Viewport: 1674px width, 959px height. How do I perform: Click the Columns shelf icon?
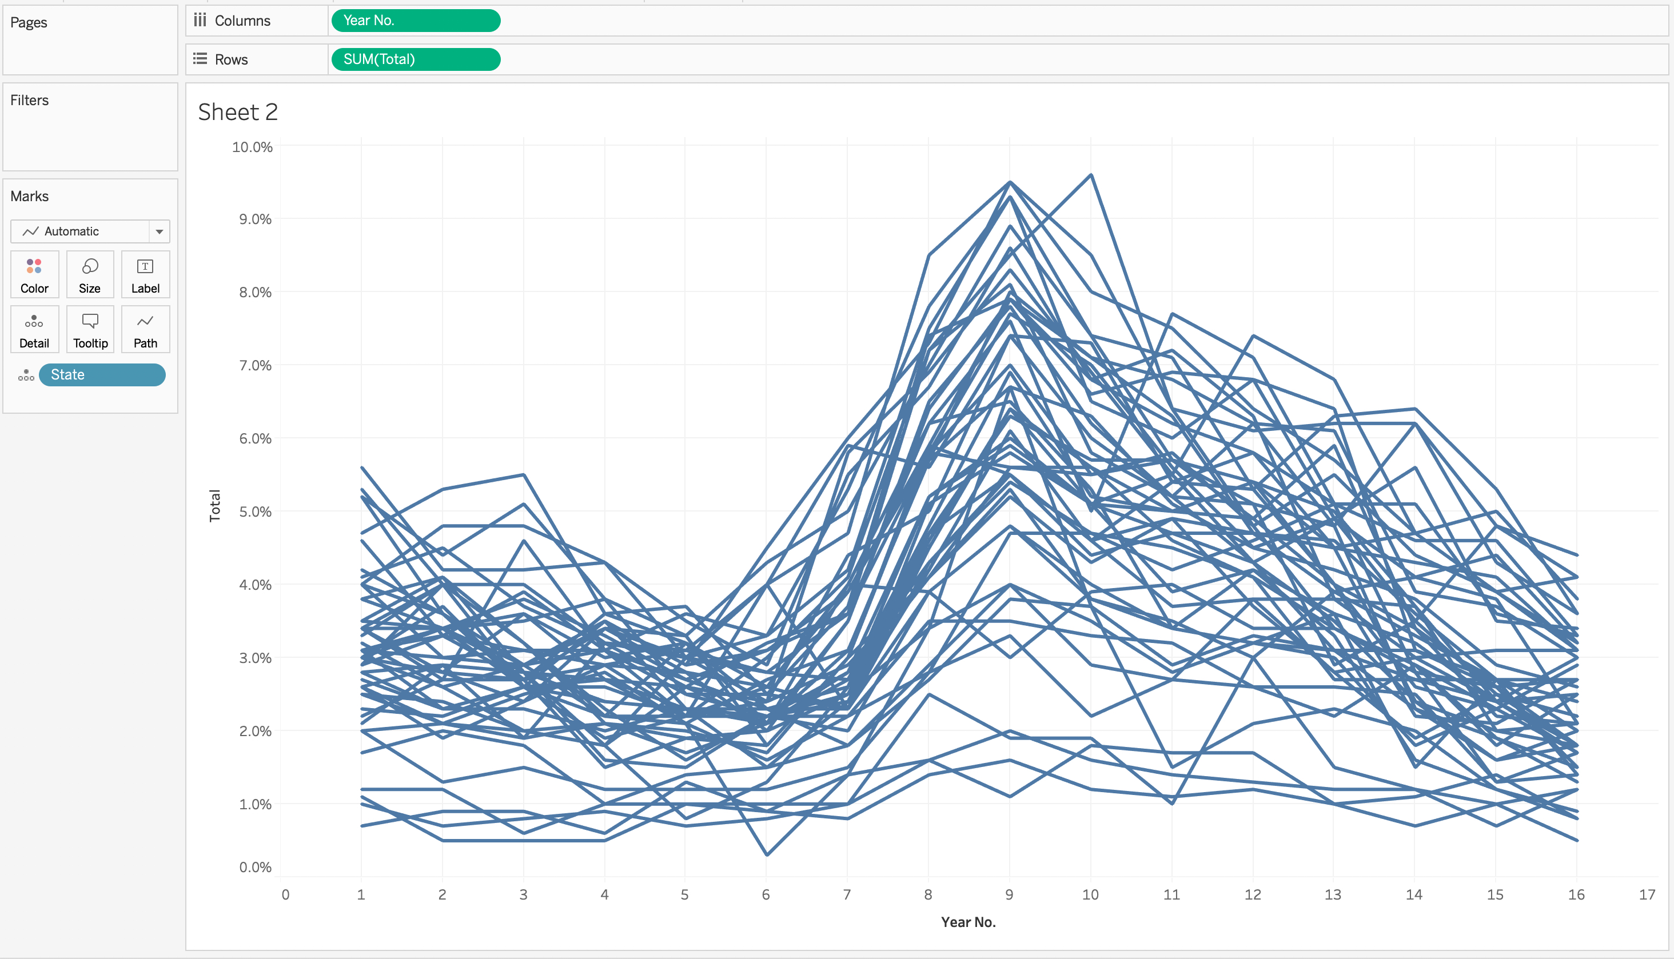200,21
